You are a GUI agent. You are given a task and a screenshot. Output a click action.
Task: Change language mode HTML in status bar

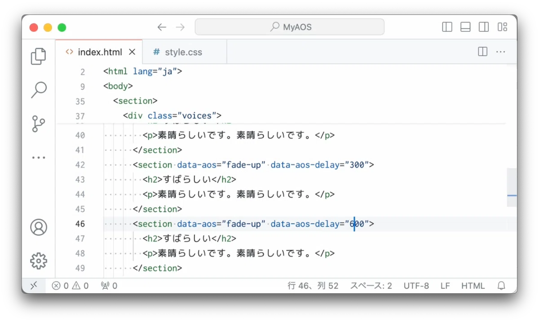(473, 286)
